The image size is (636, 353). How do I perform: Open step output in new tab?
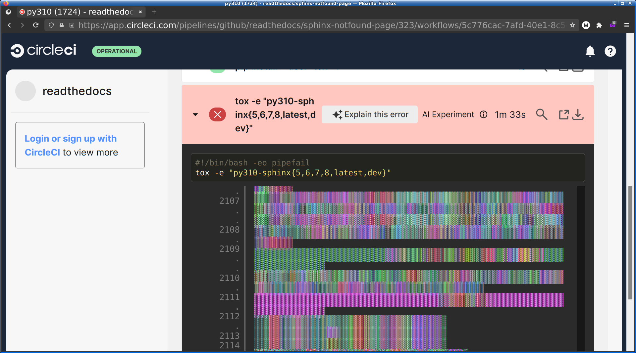(563, 114)
